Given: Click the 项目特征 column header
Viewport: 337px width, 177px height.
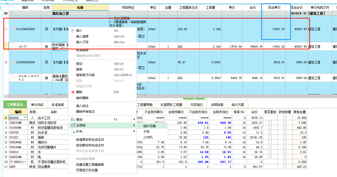Looking at the screenshot, I should tap(128, 8).
